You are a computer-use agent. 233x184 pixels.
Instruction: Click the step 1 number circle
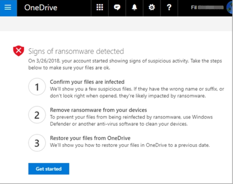pyautogui.click(x=37, y=87)
